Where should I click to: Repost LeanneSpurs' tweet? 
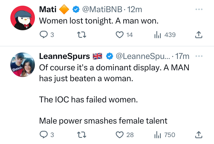[x=82, y=135]
